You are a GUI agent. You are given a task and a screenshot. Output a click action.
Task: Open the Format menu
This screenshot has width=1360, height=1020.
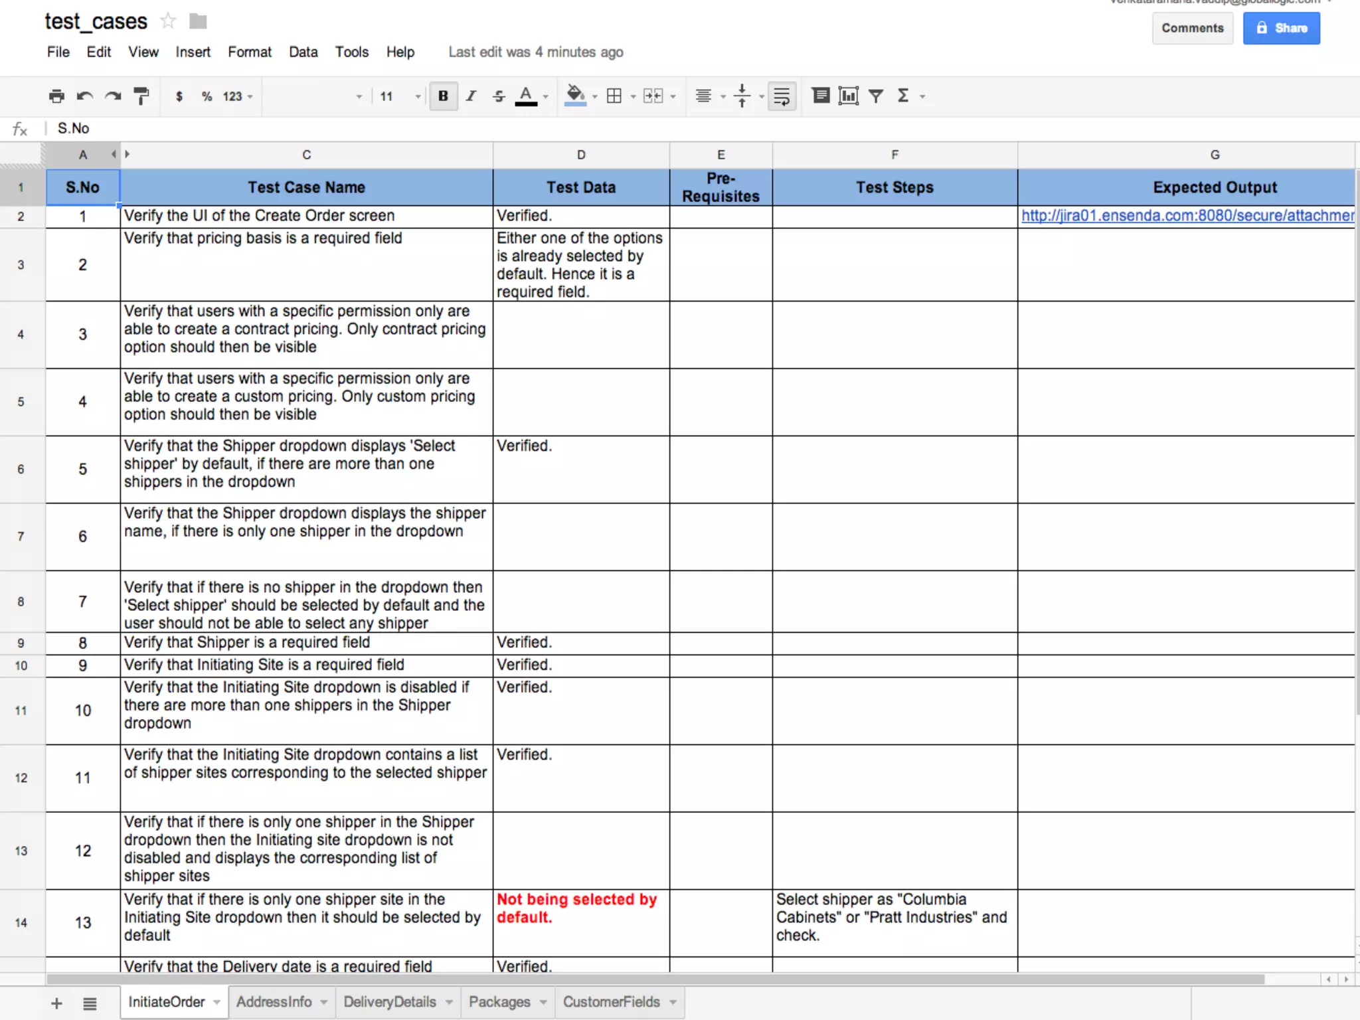(249, 52)
